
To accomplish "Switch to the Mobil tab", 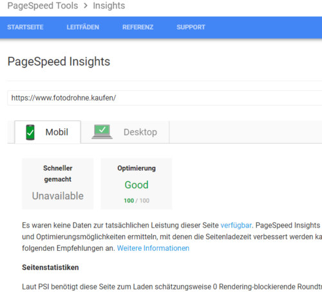I will coord(48,132).
